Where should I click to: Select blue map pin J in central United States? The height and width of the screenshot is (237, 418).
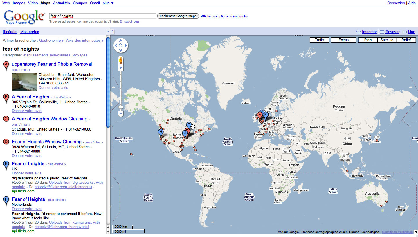[185, 133]
